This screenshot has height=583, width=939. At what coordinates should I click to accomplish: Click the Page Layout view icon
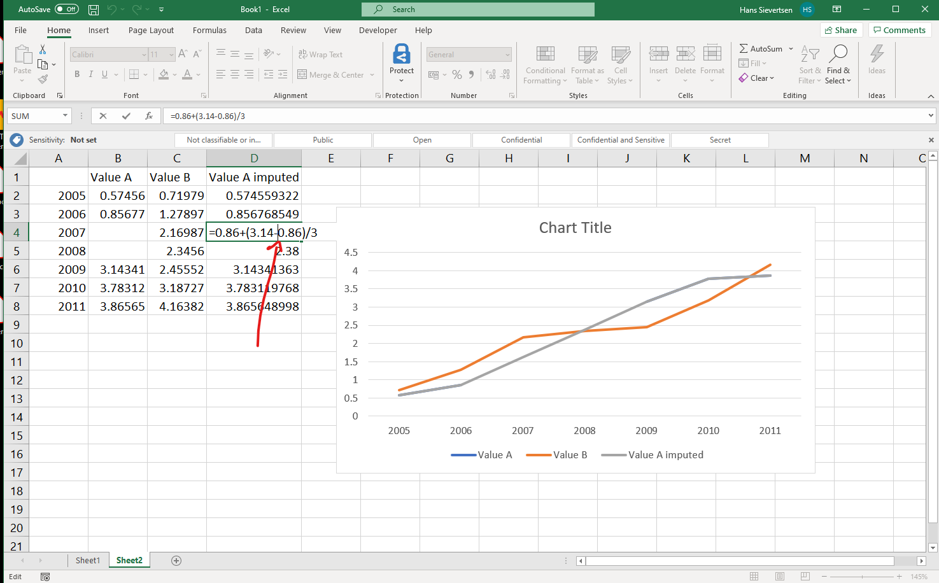[780, 577]
